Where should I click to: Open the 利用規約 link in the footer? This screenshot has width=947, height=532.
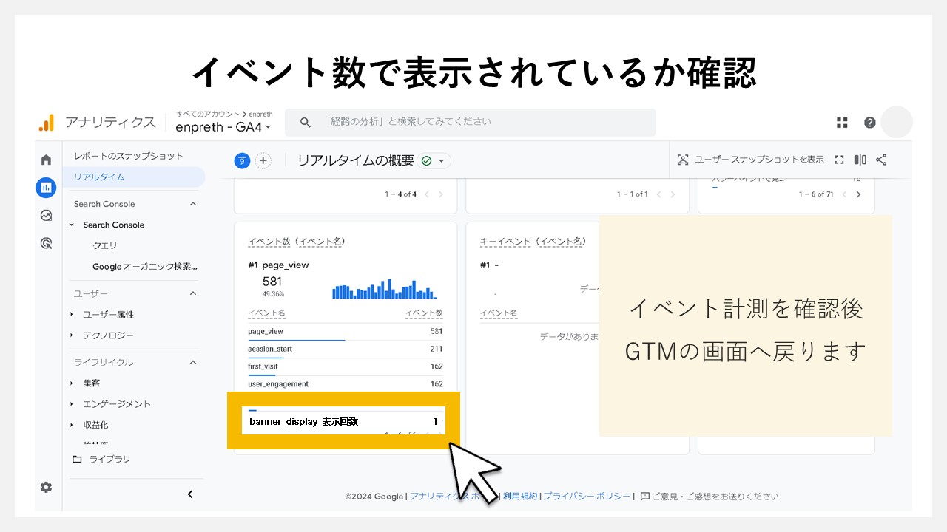pos(520,497)
